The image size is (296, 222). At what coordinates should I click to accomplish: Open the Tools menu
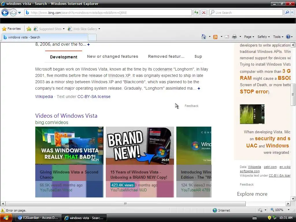tap(278, 37)
